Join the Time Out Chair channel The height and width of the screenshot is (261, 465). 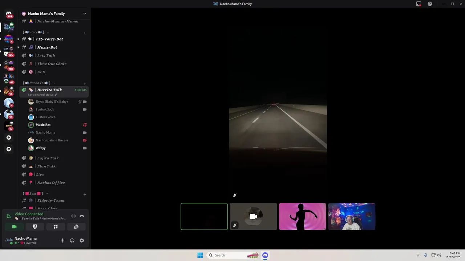click(x=54, y=64)
